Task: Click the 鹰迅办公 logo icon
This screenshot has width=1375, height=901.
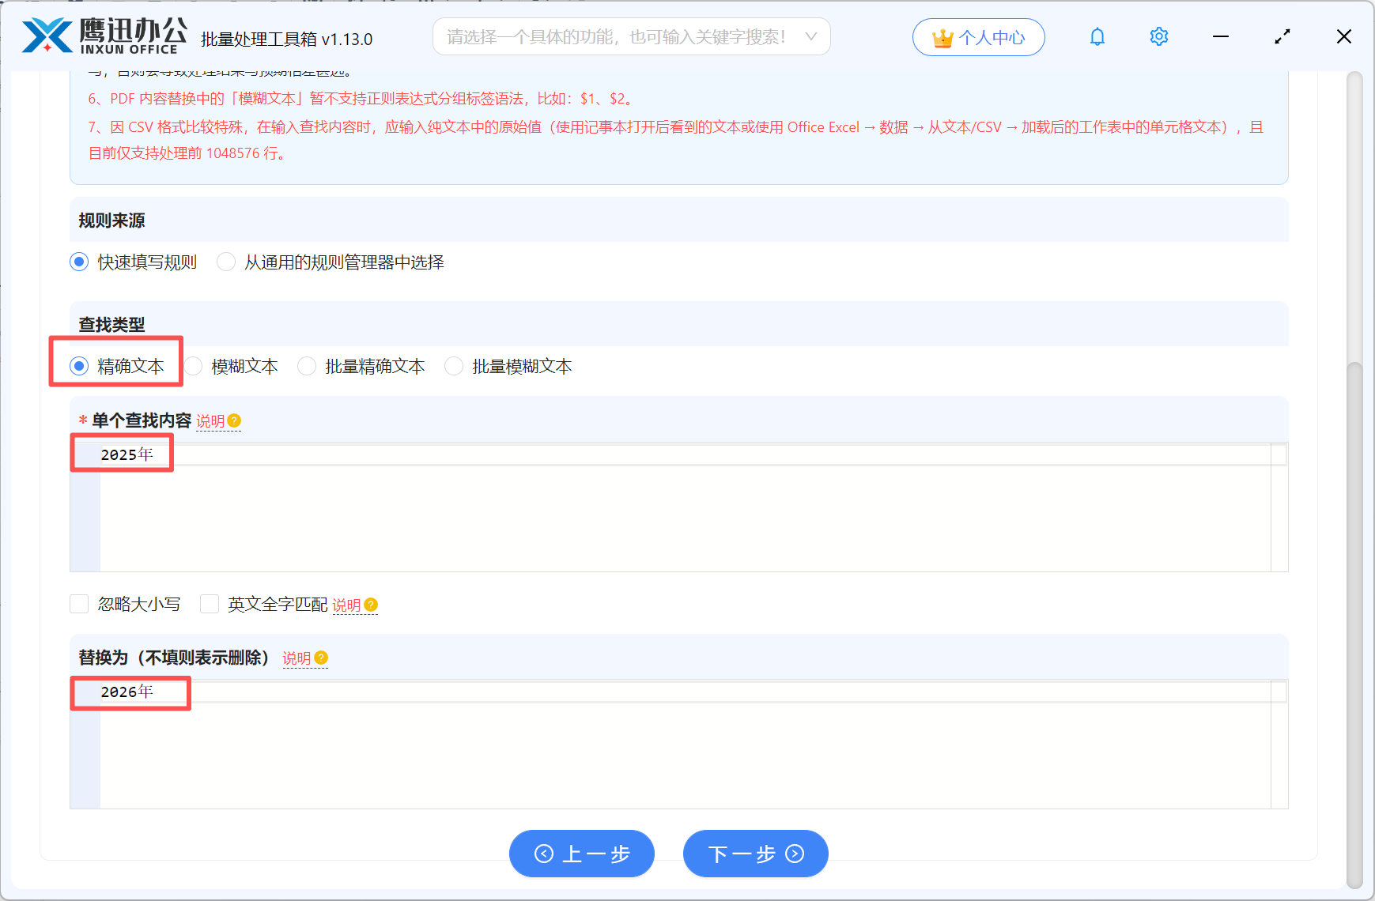Action: coord(49,35)
